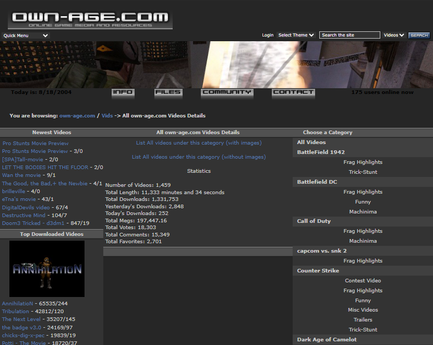Open eTna's movie link

tap(19, 199)
